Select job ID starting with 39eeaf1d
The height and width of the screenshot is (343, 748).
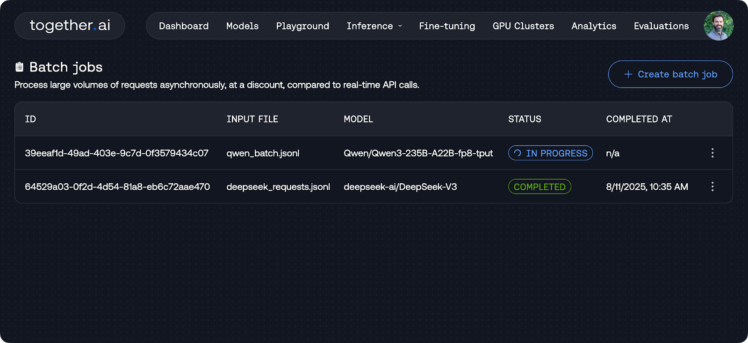[116, 153]
